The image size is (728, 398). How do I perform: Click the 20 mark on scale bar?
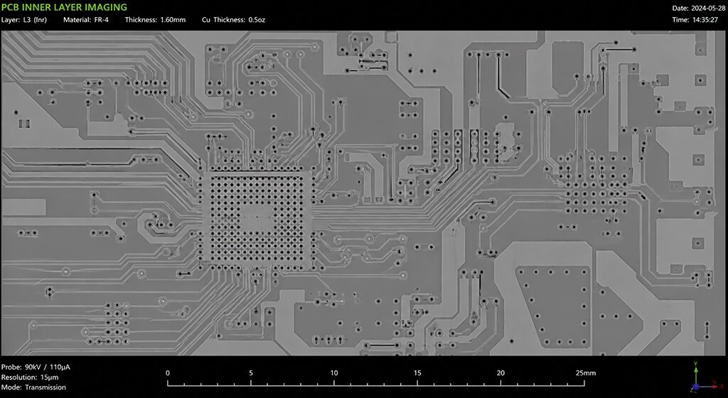500,373
